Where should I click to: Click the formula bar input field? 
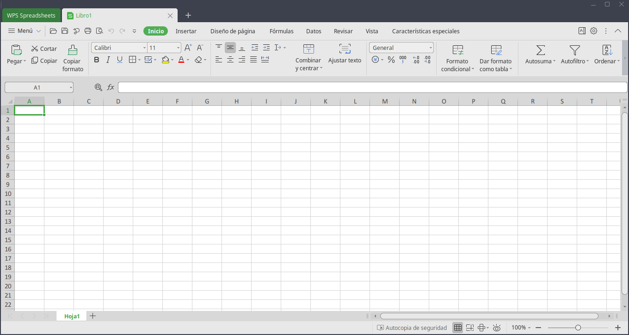tap(370, 87)
